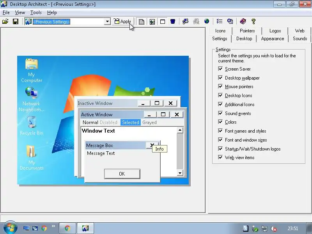The image size is (312, 234).
Task: Click Desktop Architect taskbar button
Action: (85, 228)
